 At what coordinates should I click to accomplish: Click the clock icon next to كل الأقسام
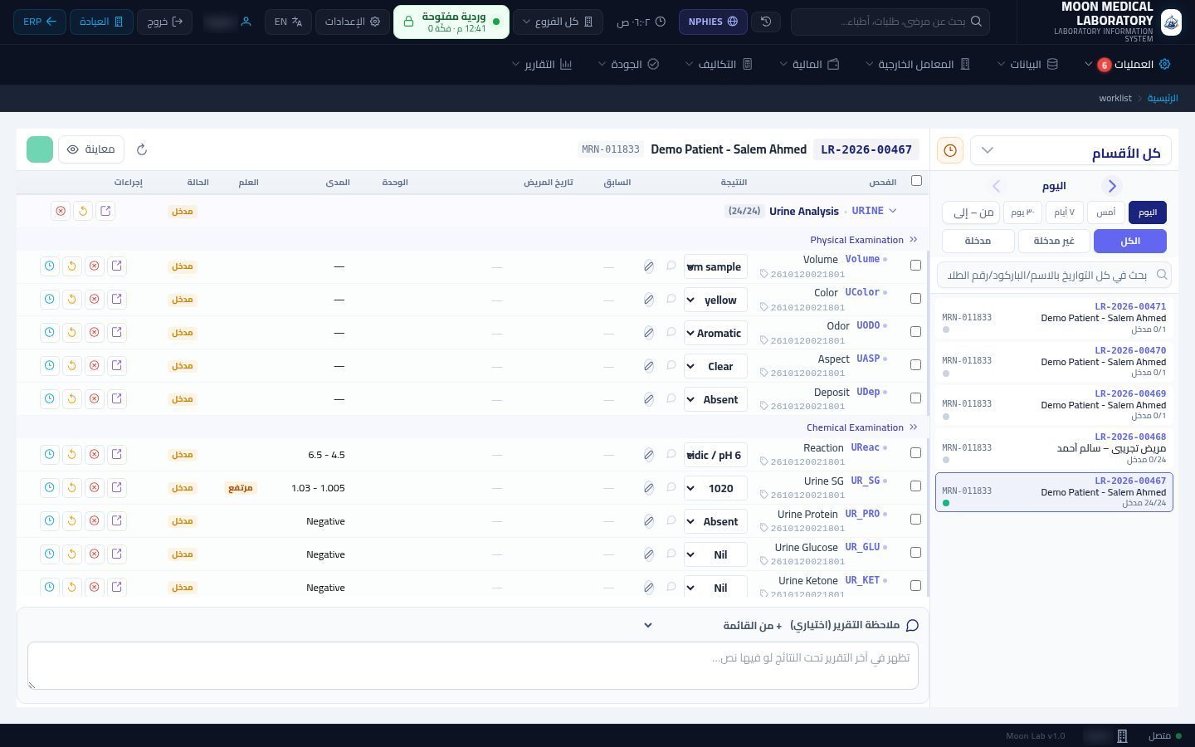click(x=950, y=150)
